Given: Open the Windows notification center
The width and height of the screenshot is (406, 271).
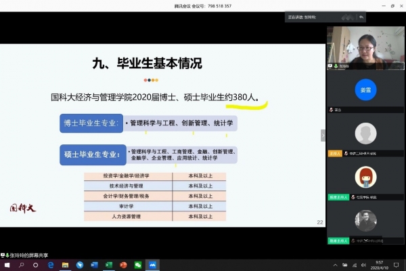Looking at the screenshot, I should (396, 265).
